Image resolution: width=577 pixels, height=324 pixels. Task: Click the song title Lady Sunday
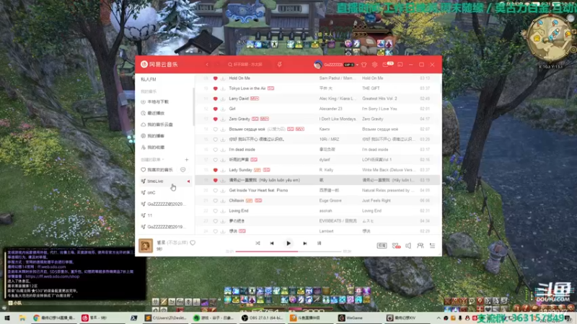point(240,170)
